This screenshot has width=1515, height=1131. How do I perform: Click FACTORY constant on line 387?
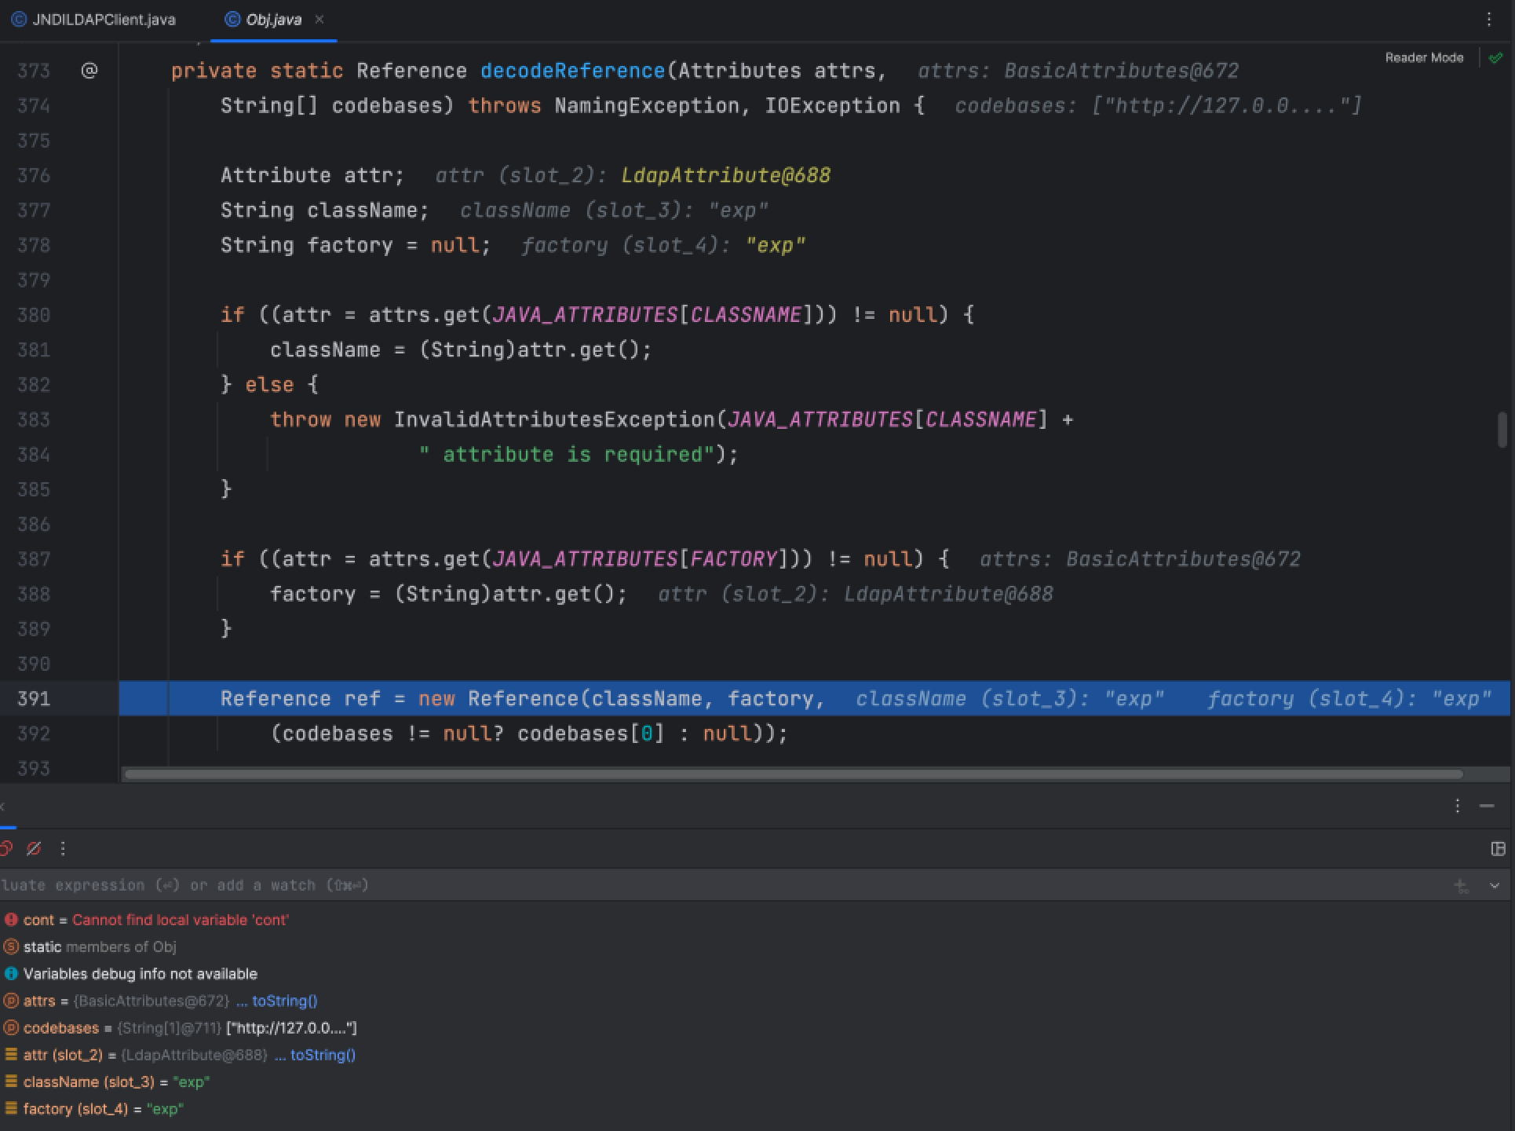coord(734,559)
